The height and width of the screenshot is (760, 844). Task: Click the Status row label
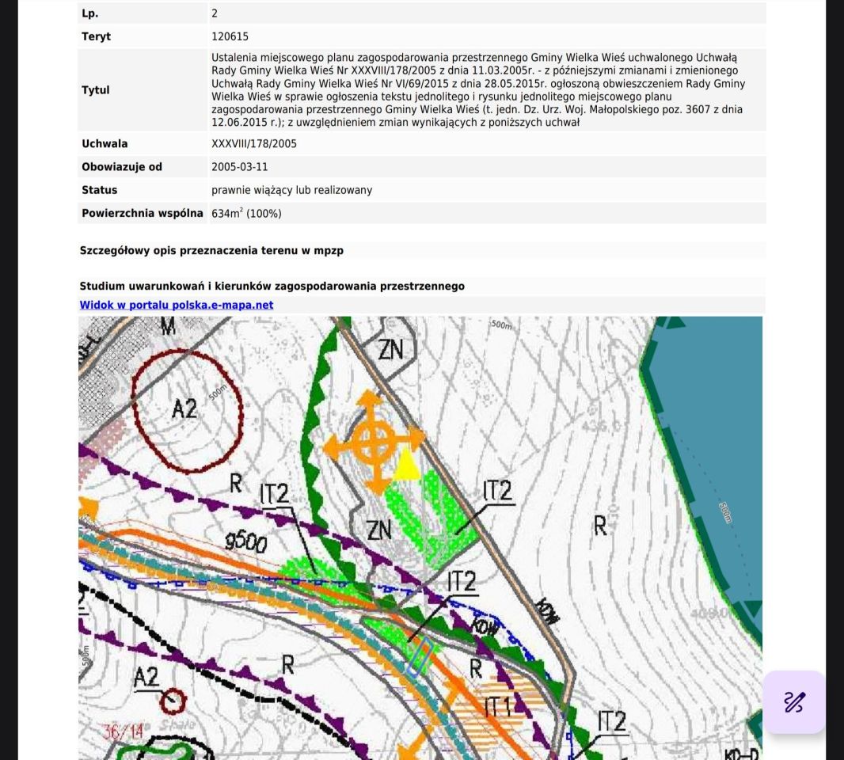[100, 190]
